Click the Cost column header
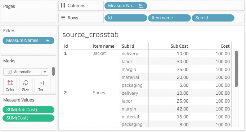 tap(225, 46)
